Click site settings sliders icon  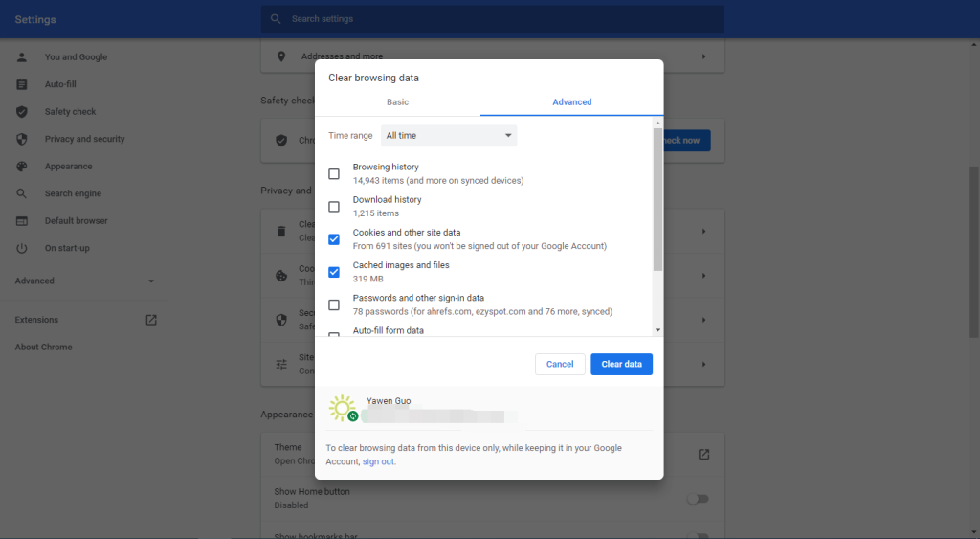click(281, 364)
